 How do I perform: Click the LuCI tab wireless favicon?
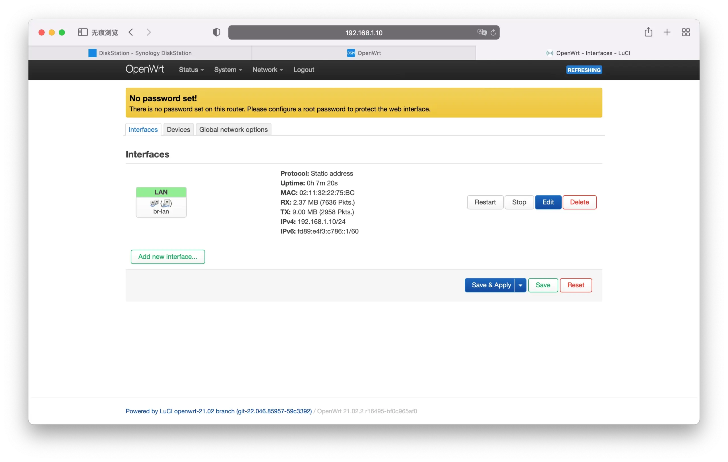[550, 53]
